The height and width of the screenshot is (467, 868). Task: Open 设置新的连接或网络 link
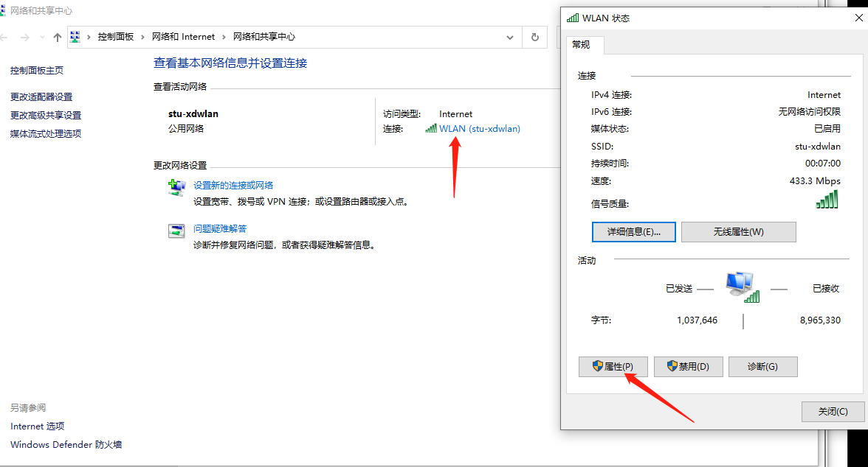click(233, 186)
